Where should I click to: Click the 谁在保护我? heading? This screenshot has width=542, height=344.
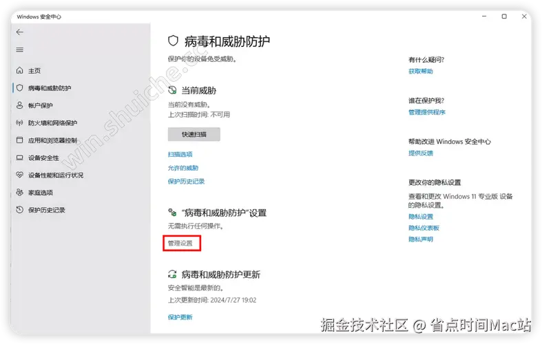[x=426, y=100]
